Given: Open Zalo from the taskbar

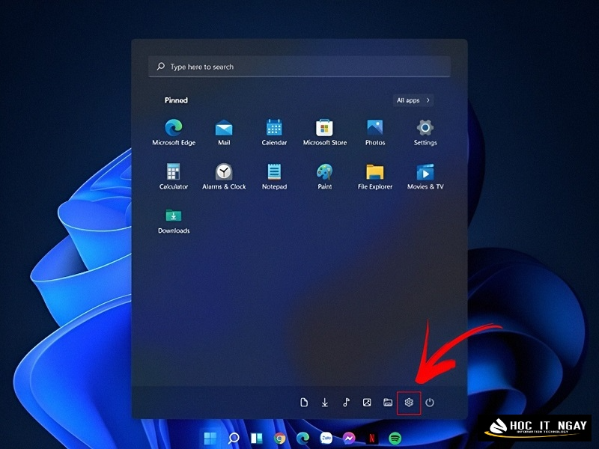Looking at the screenshot, I should point(326,438).
